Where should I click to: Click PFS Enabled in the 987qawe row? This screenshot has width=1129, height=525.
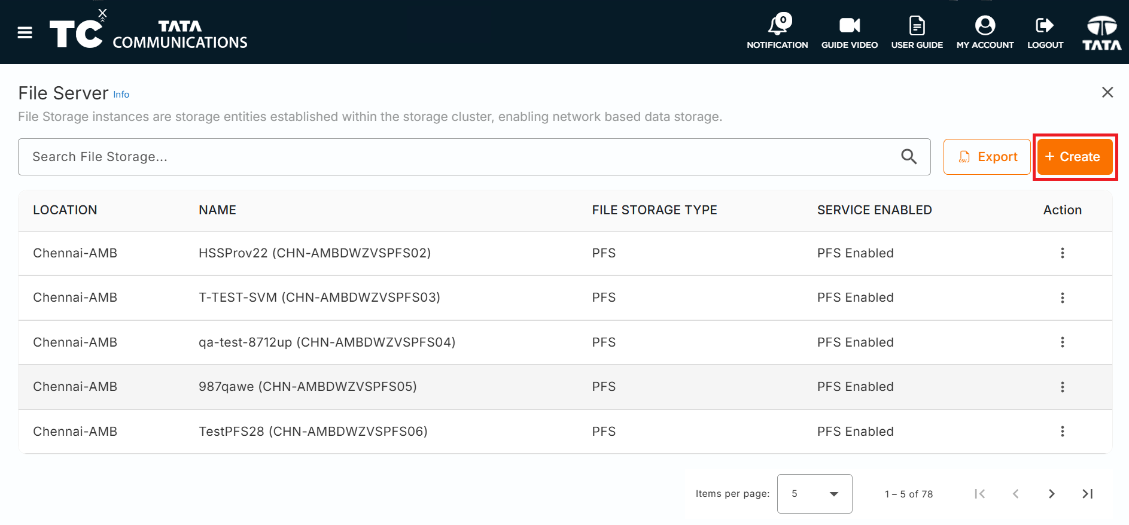point(856,387)
